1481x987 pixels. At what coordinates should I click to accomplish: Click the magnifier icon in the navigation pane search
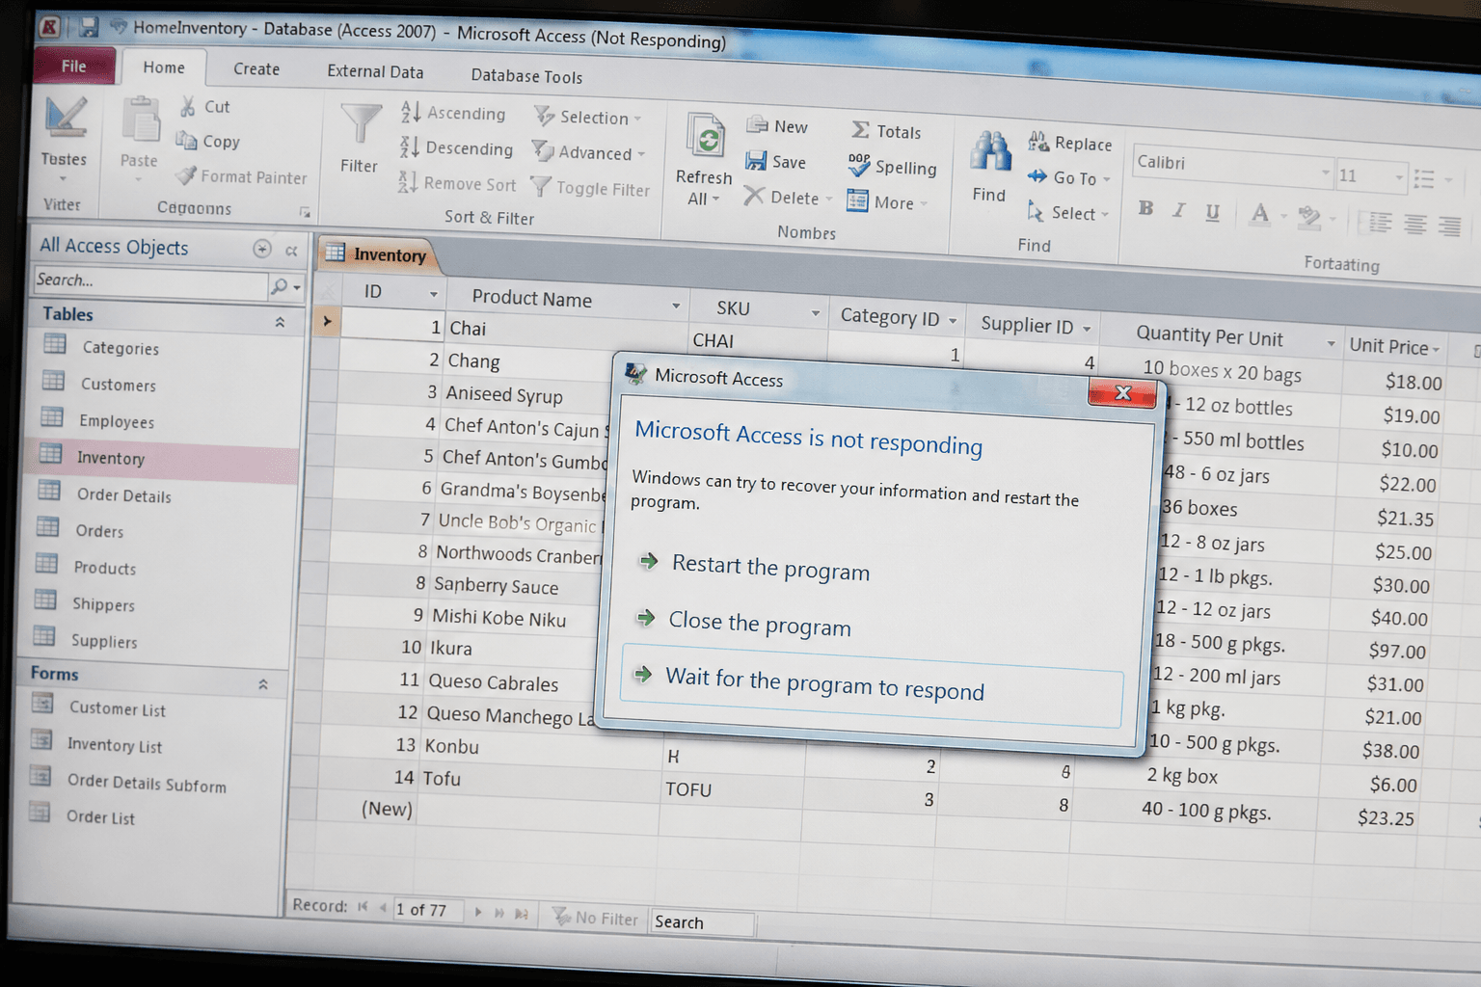(x=280, y=286)
